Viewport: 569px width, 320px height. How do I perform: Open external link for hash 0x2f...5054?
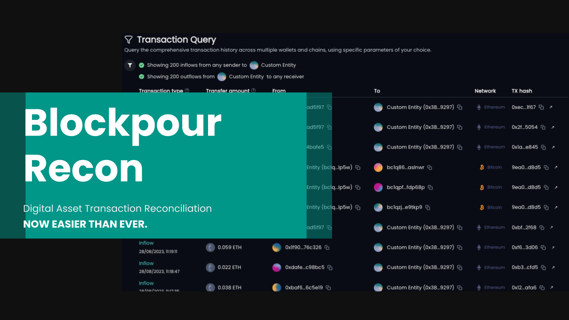click(553, 127)
